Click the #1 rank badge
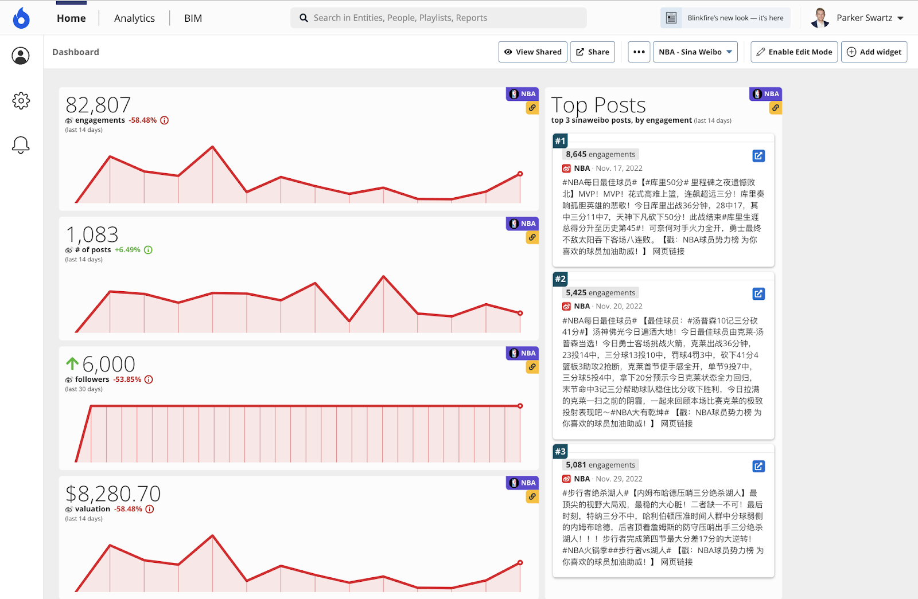The image size is (918, 599). pyautogui.click(x=560, y=141)
